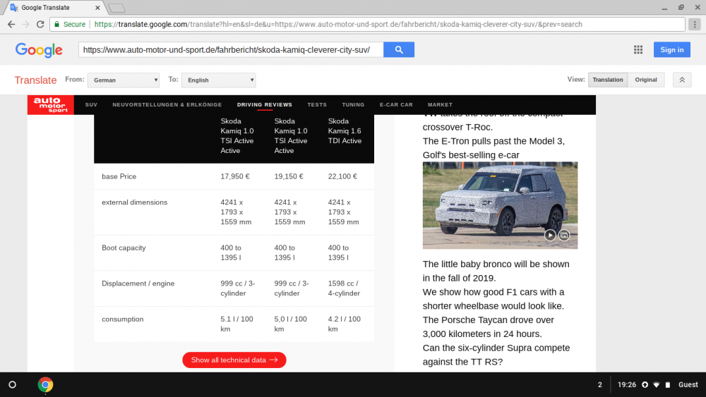
Task: Click the notification count 2
Action: coord(599,385)
